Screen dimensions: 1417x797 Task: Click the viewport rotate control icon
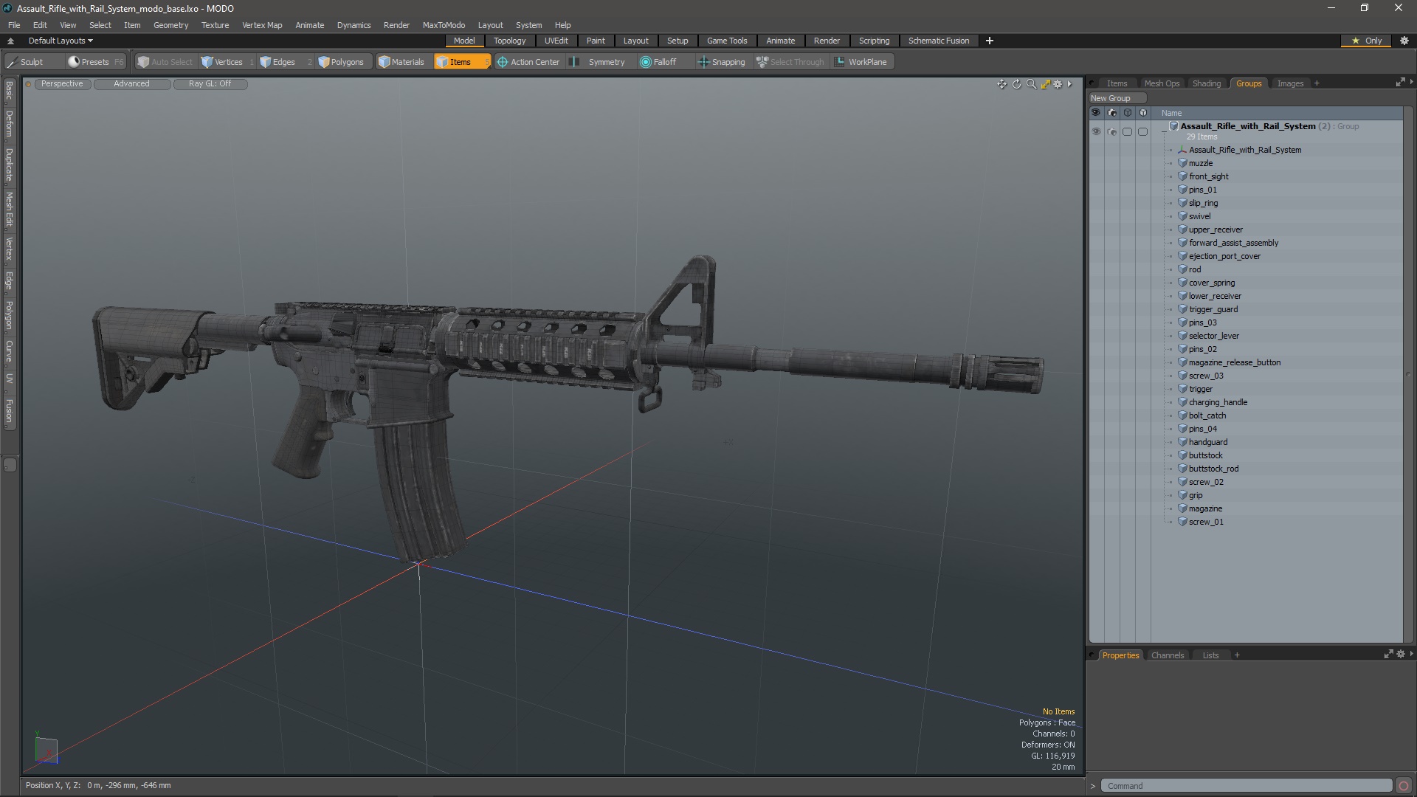[x=1016, y=84]
